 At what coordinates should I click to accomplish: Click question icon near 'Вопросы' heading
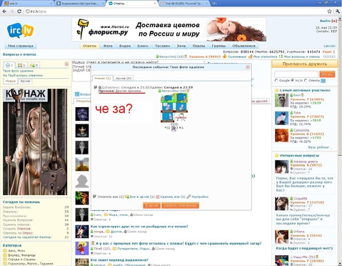point(77,94)
